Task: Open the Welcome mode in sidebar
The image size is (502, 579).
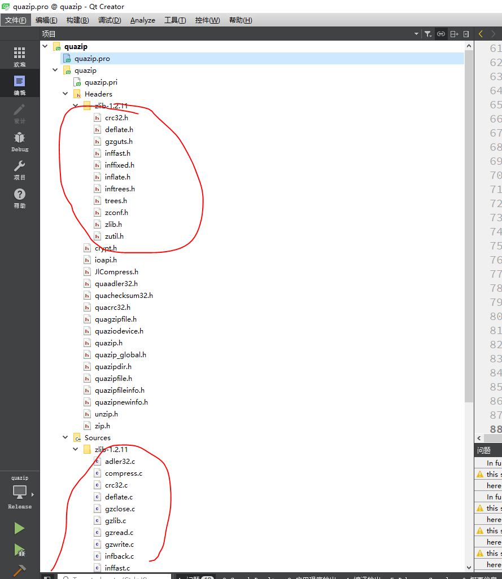Action: 20,56
